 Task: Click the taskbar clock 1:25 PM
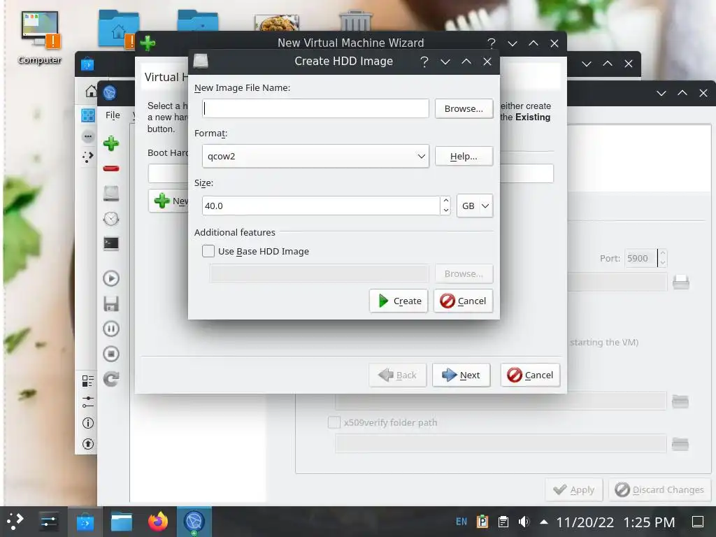[x=649, y=522]
